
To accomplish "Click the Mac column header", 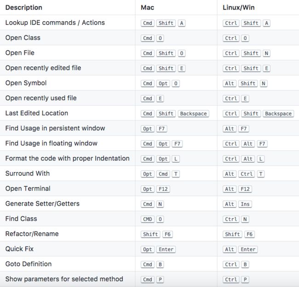I will tap(147, 8).
